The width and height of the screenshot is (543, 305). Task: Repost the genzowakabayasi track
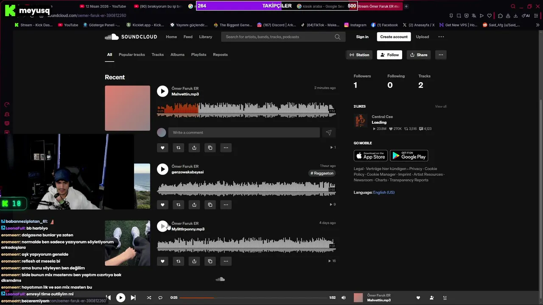pyautogui.click(x=178, y=205)
